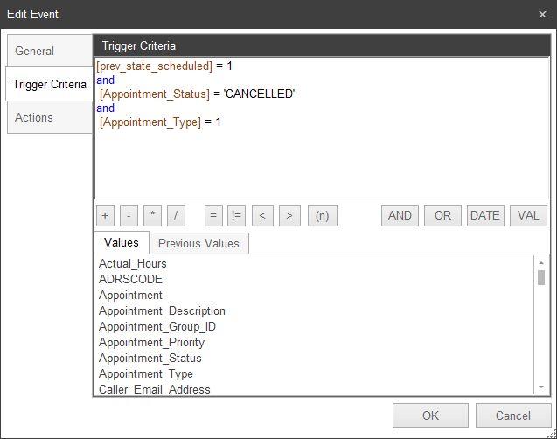The image size is (557, 439).
Task: Click the (n) parentheses button
Action: (322, 216)
